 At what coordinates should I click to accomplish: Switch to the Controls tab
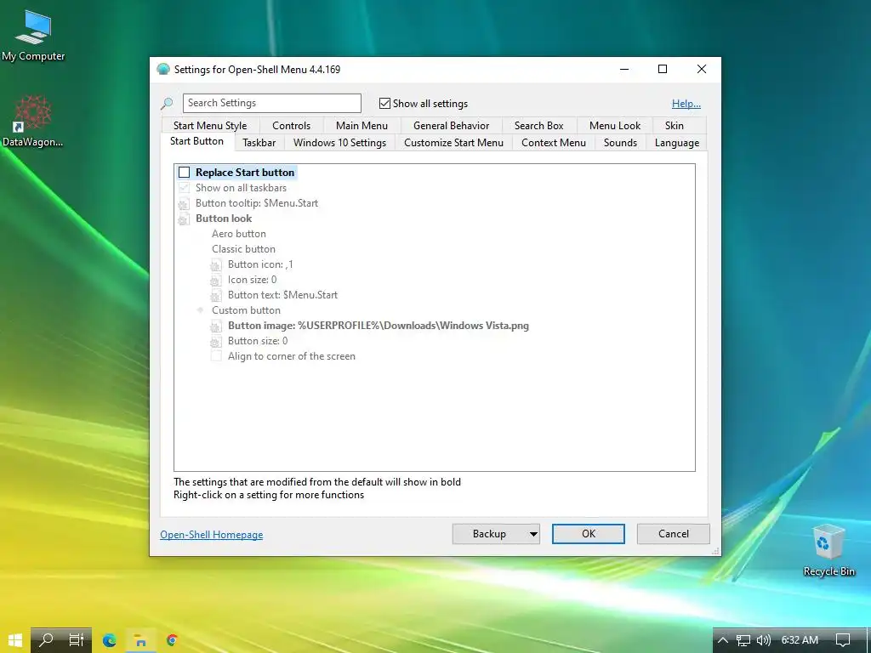[x=291, y=126]
